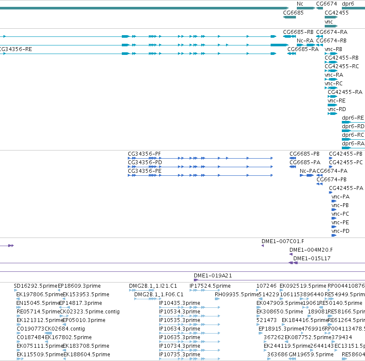365x361 pixels.
Task: Click the dpr6-RE transcript label
Action: pos(353,118)
